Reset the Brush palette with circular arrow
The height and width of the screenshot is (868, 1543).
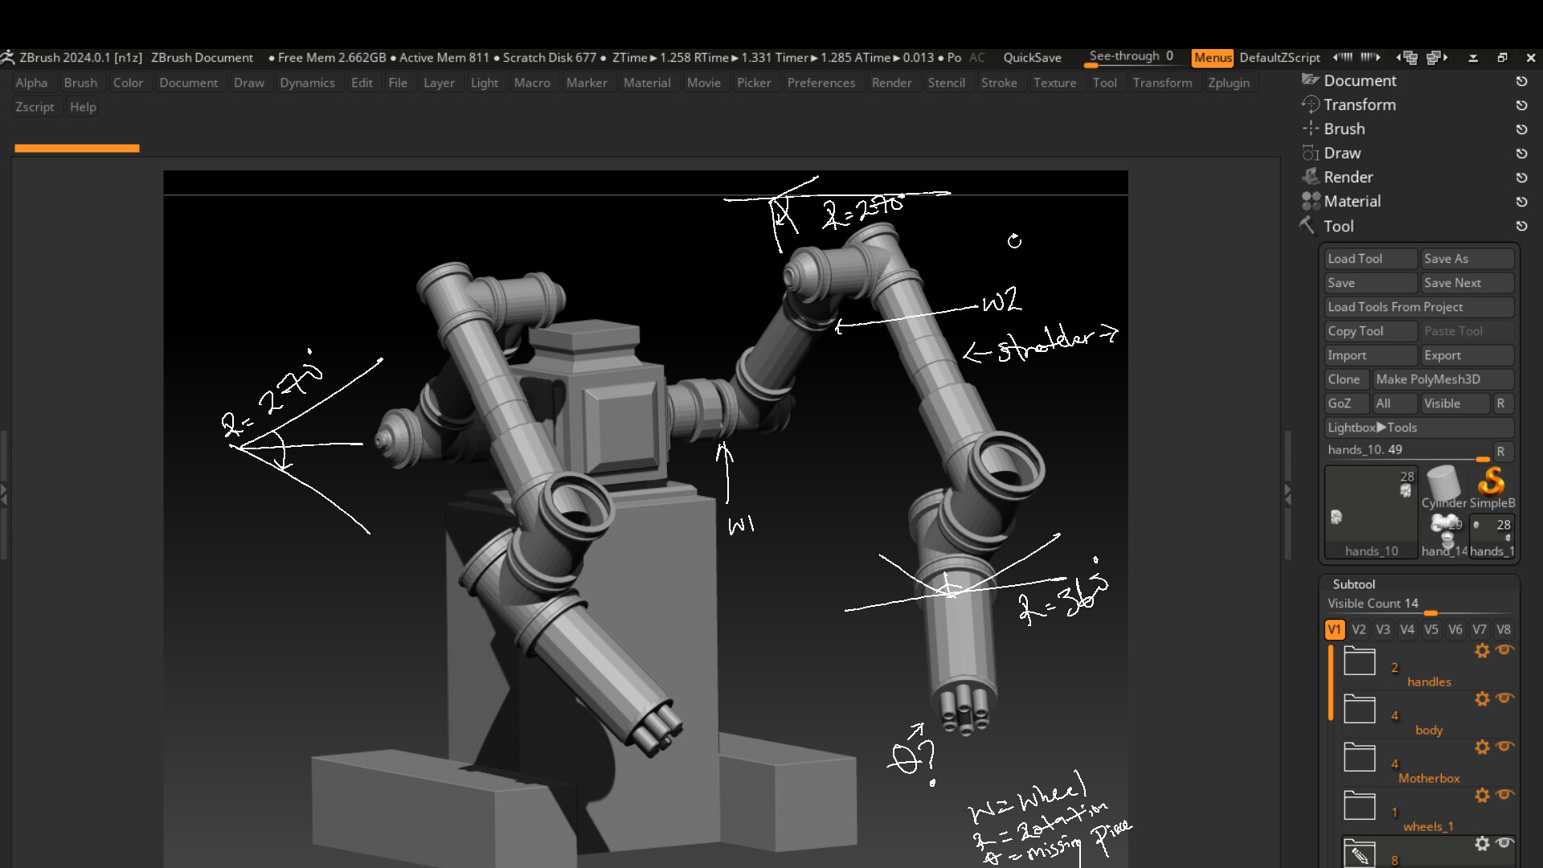click(x=1521, y=129)
